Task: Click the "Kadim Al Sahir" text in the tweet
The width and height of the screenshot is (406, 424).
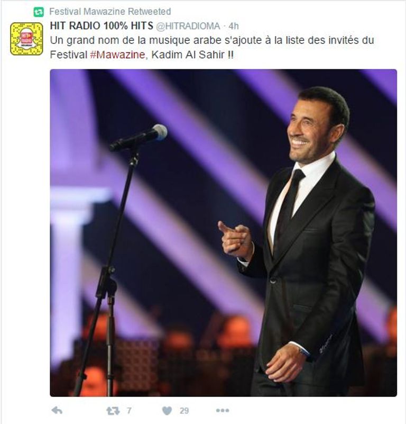Action: click(x=188, y=55)
